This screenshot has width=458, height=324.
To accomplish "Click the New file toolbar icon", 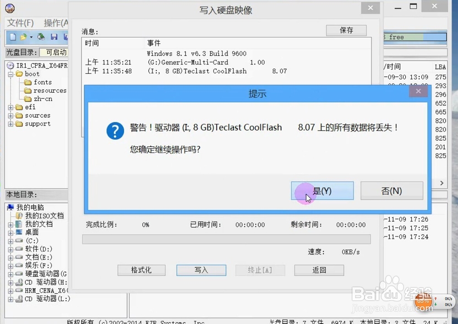I will [13, 37].
